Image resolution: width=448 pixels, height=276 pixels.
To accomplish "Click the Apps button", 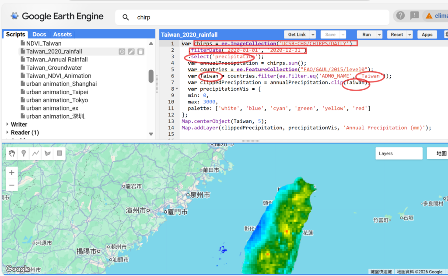I will (427, 35).
